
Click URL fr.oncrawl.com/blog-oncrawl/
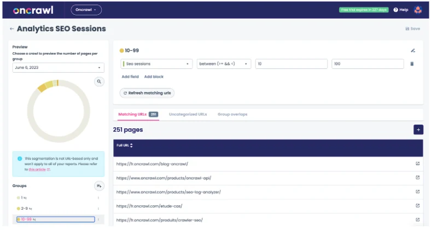[152, 164]
